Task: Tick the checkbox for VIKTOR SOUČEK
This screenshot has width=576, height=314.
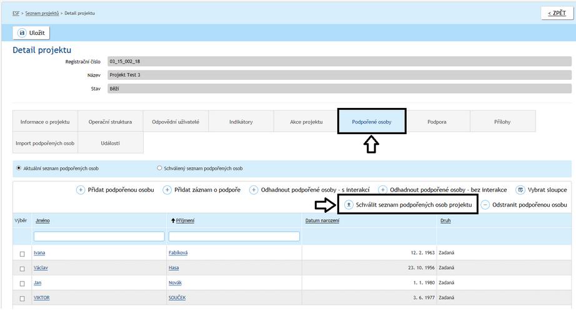Action: pos(22,298)
